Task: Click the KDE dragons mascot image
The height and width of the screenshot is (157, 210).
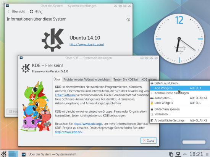Action: pyautogui.click(x=36, y=106)
